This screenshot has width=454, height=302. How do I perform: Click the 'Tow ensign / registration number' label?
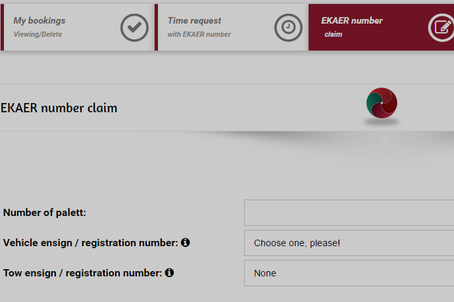tap(82, 272)
